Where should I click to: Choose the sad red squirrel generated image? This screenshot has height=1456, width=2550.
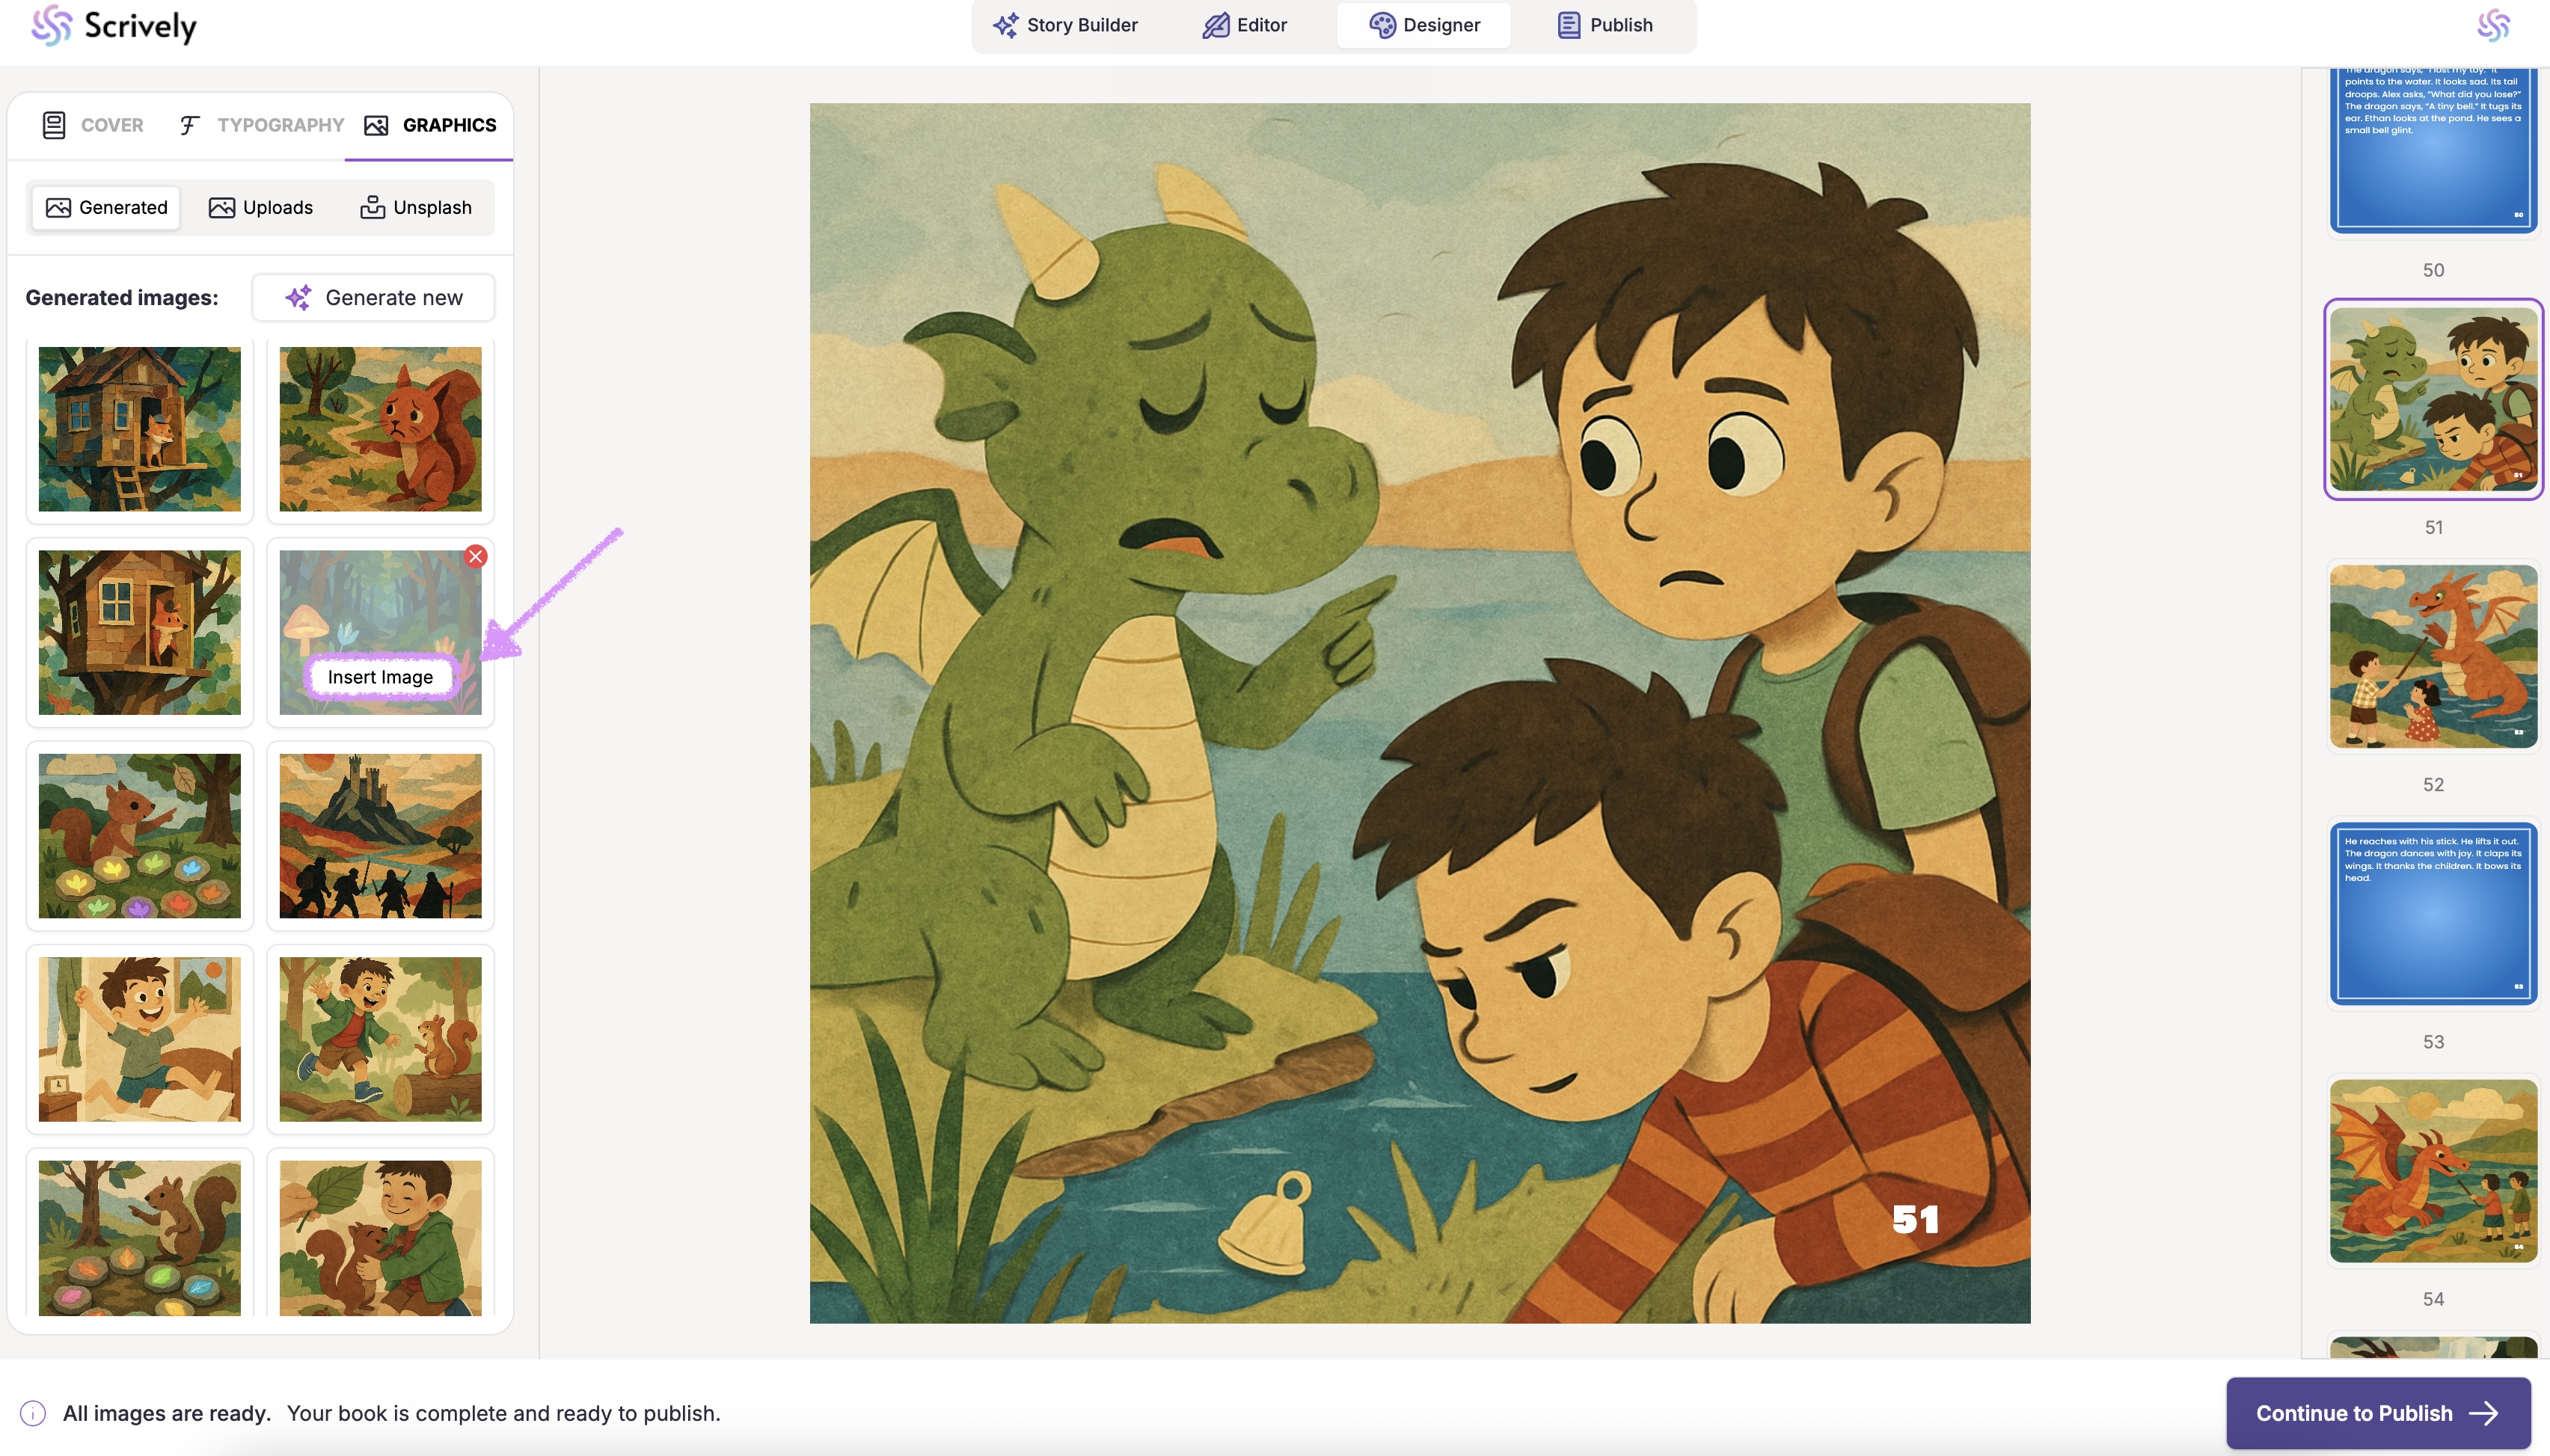click(x=380, y=429)
